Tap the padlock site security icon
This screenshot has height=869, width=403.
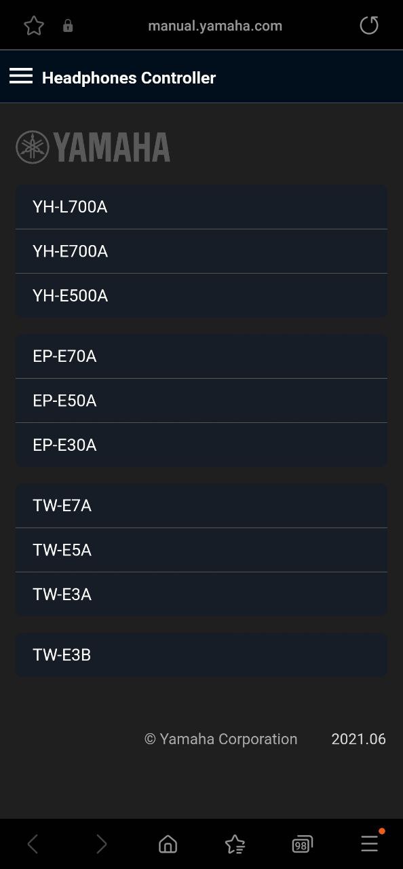tap(68, 26)
